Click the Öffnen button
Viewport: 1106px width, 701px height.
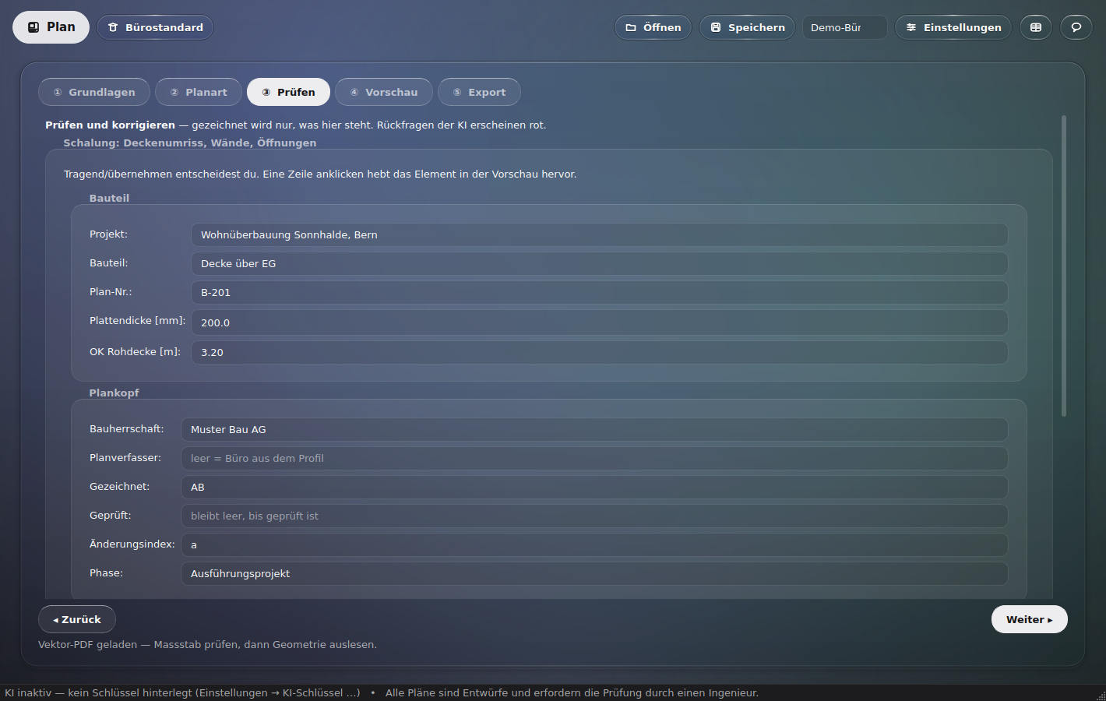653,27
